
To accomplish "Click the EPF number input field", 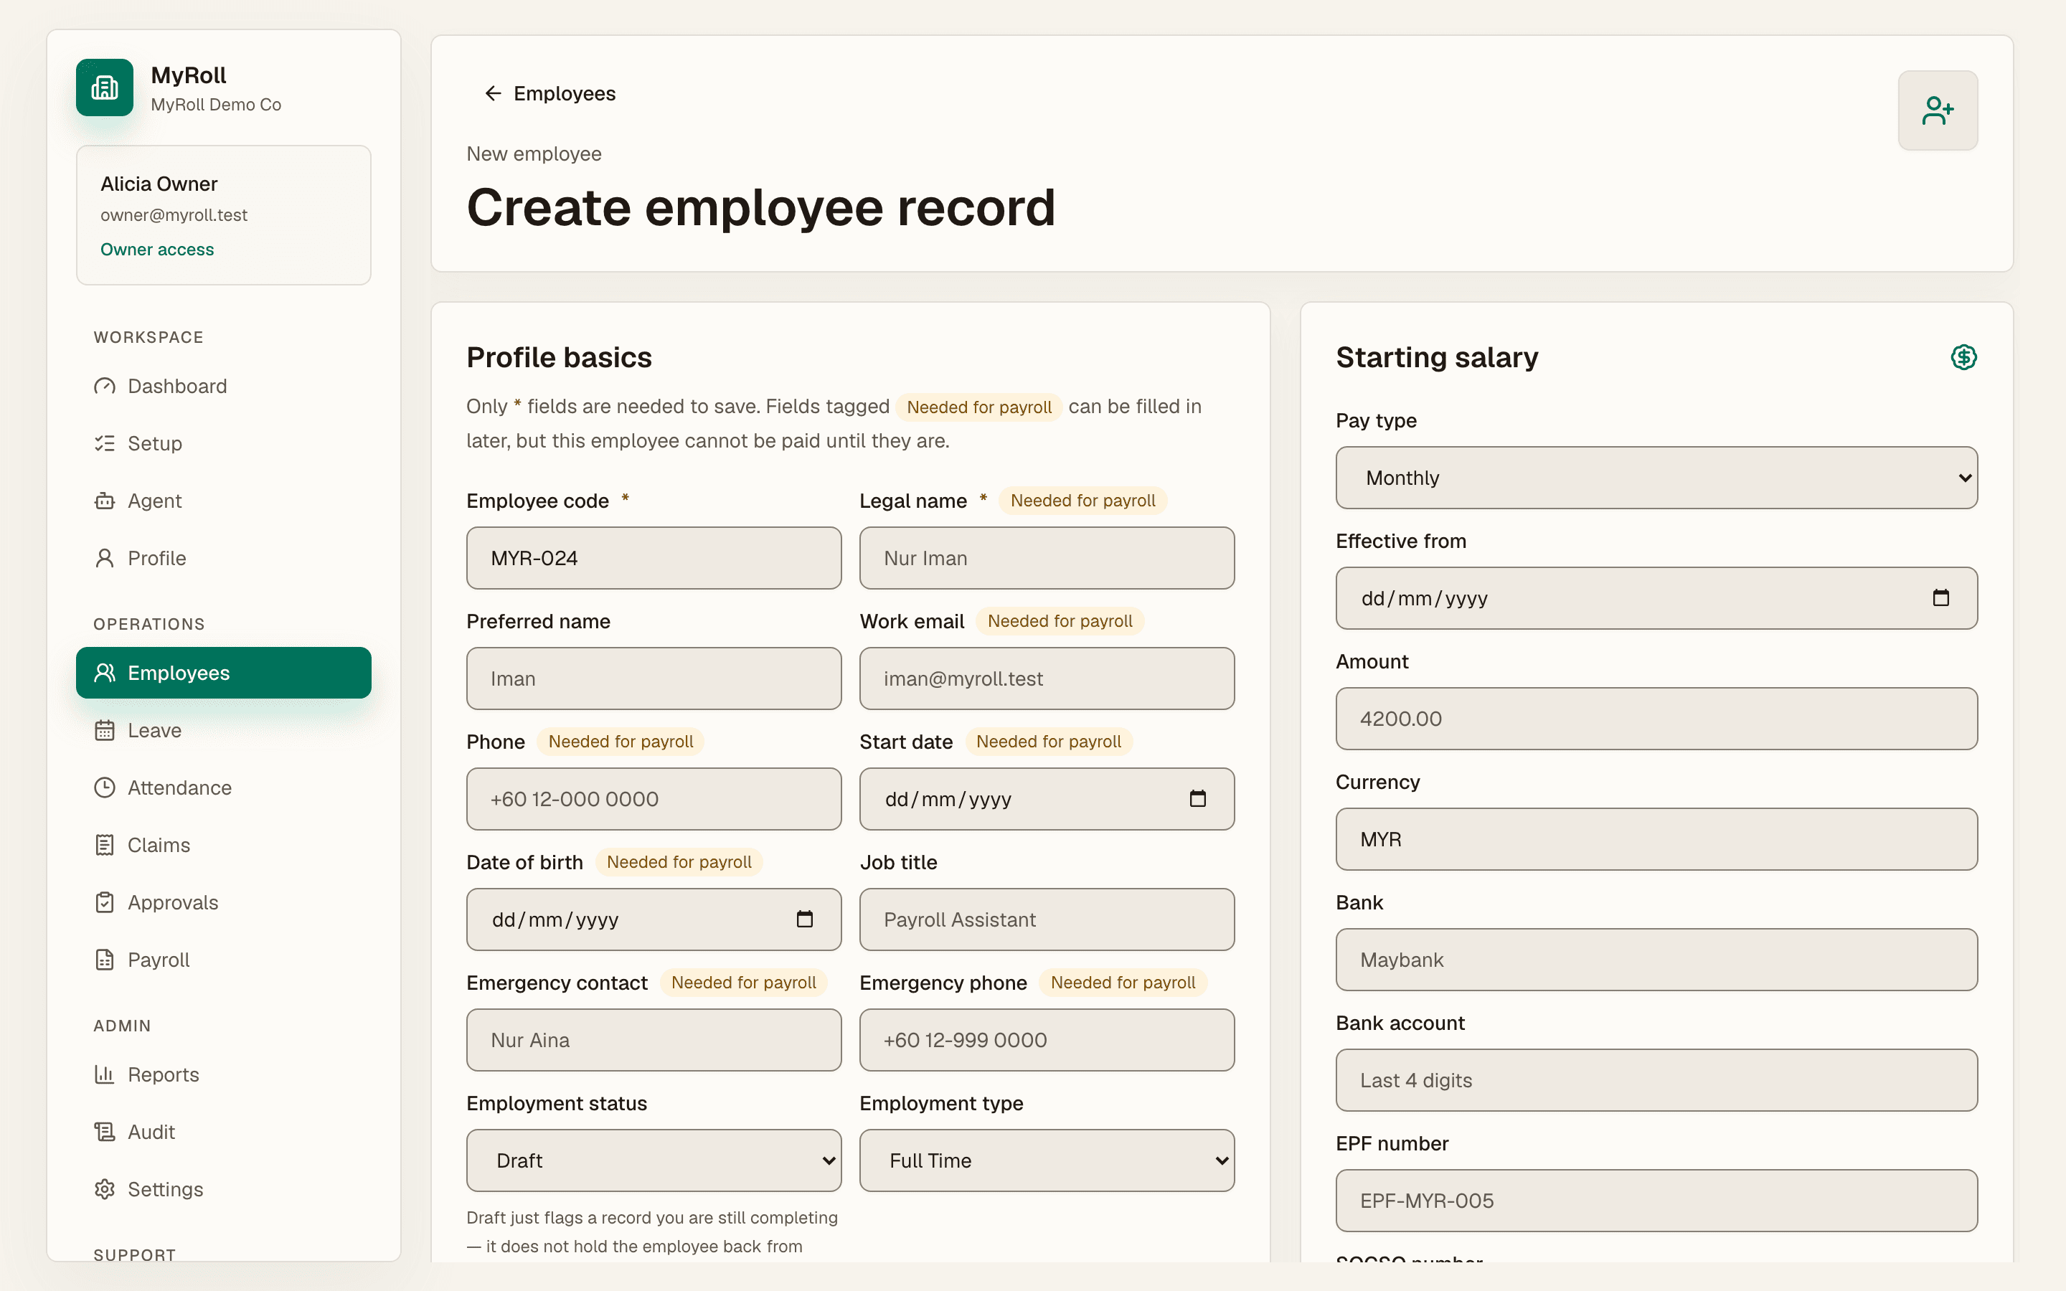I will tap(1656, 1201).
